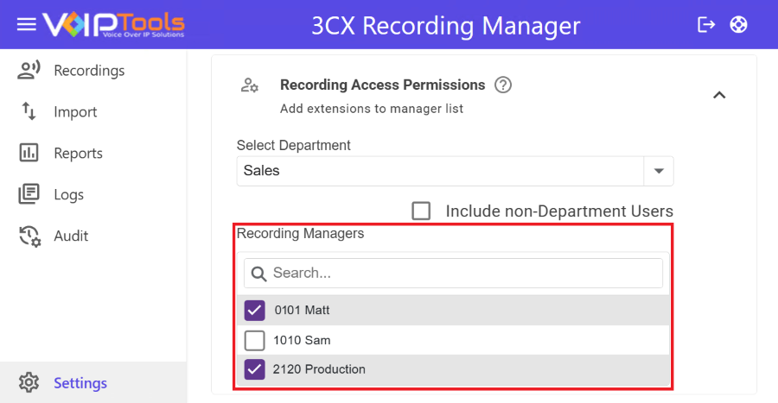Screen dimensions: 778x403
Task: Click the Recording Managers search field
Action: pyautogui.click(x=462, y=274)
